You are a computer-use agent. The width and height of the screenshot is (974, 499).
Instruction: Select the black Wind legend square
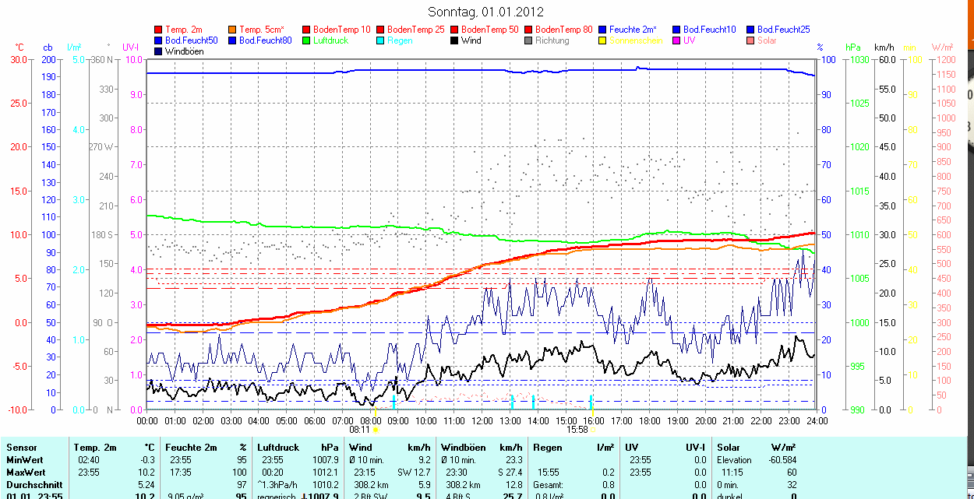454,40
